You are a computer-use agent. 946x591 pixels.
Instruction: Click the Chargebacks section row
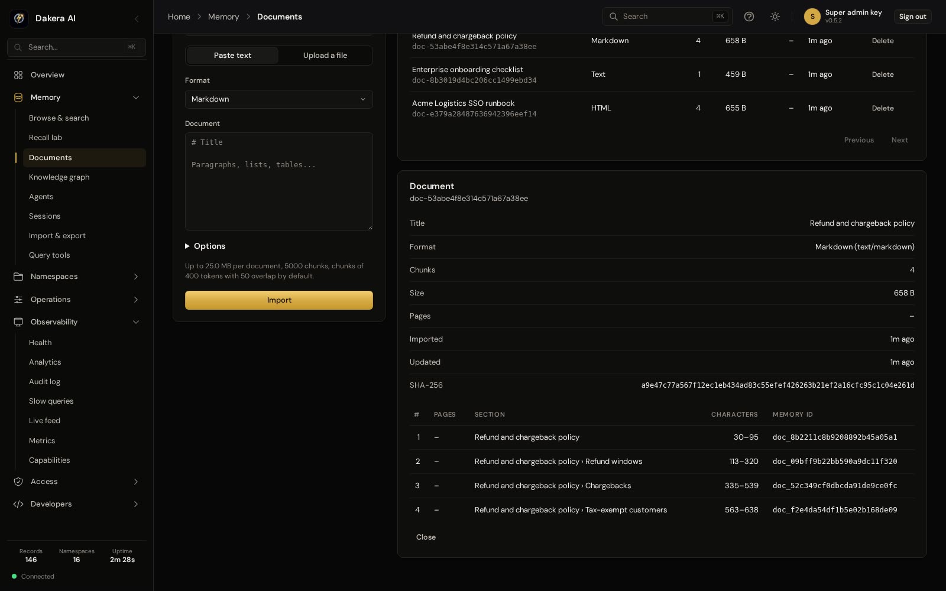click(x=662, y=486)
